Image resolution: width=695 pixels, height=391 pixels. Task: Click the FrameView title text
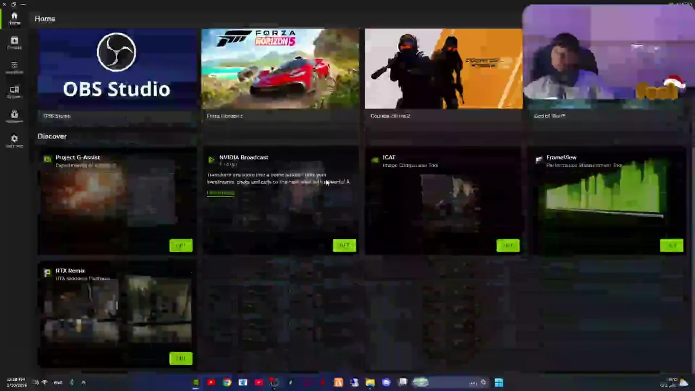point(561,157)
